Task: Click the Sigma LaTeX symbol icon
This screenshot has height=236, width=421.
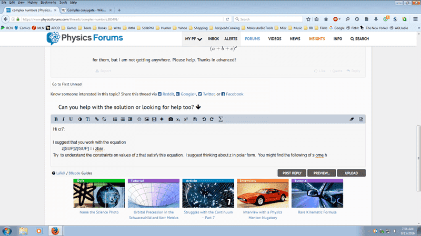Action: 220,119
